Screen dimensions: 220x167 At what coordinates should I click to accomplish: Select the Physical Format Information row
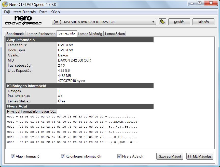[x=31, y=111]
